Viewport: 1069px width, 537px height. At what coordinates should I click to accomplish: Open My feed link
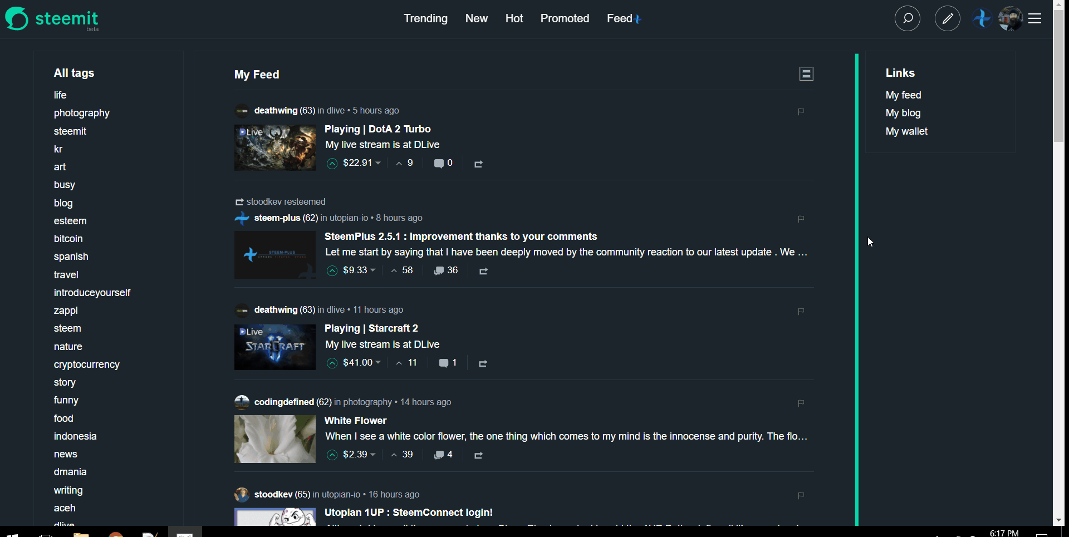[903, 95]
